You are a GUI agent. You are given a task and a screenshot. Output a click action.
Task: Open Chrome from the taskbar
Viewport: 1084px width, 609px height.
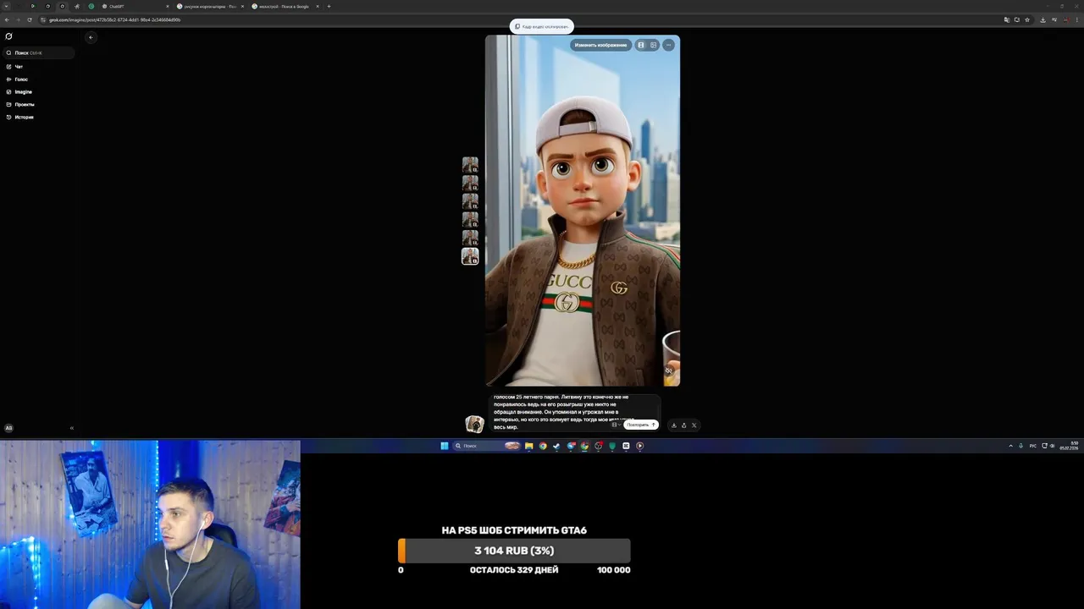(x=543, y=446)
